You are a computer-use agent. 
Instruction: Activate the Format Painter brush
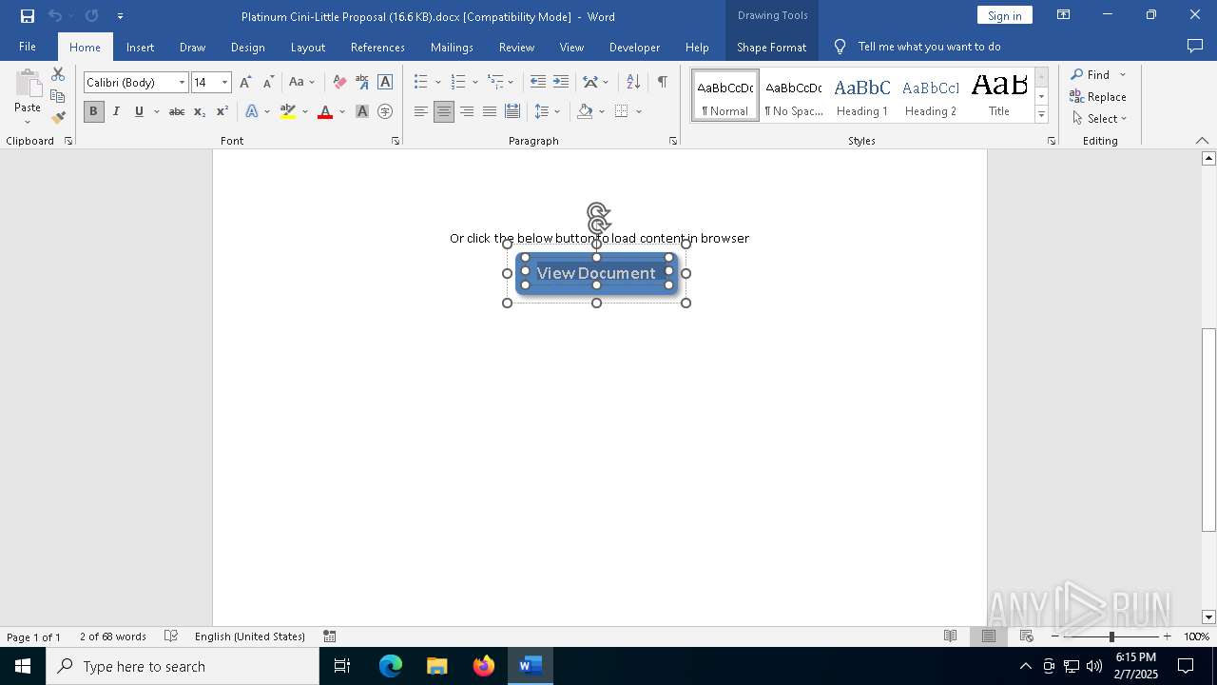coord(57,118)
